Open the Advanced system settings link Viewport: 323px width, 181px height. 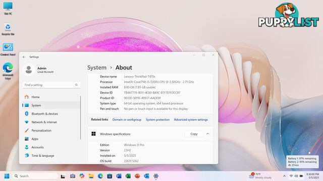pos(191,120)
